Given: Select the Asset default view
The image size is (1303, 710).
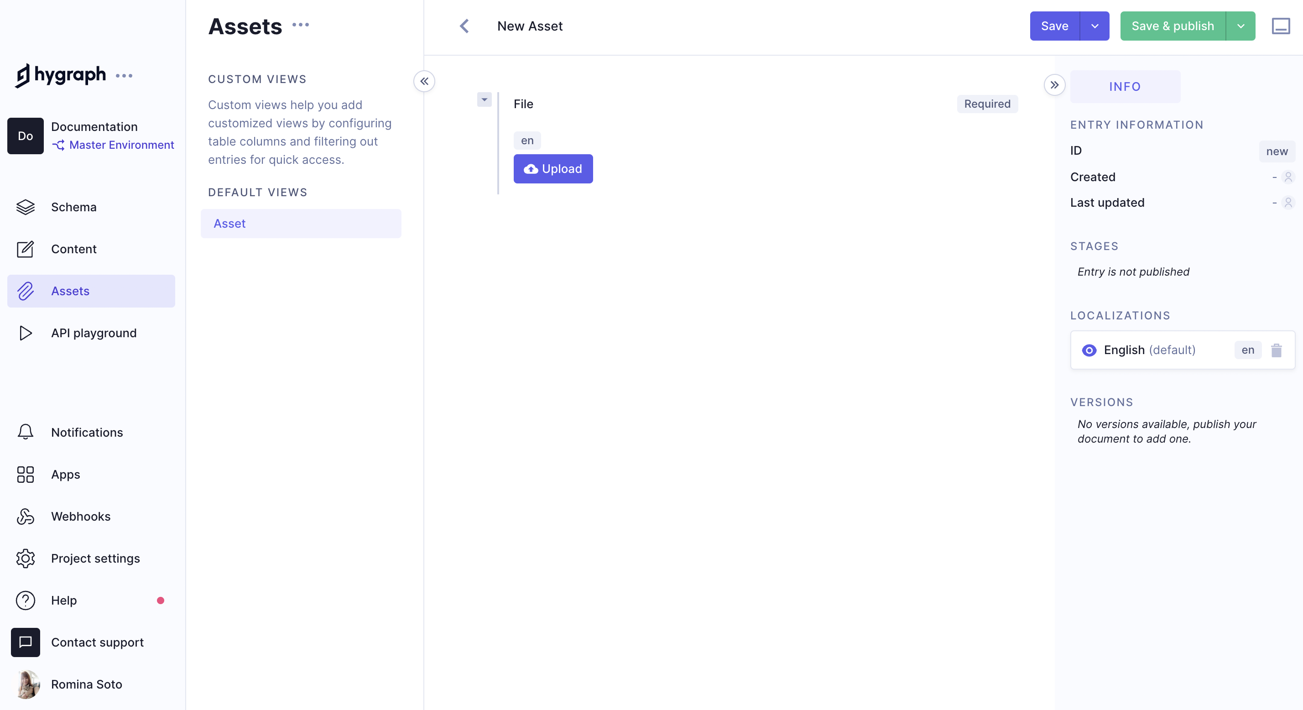Looking at the screenshot, I should tap(301, 224).
